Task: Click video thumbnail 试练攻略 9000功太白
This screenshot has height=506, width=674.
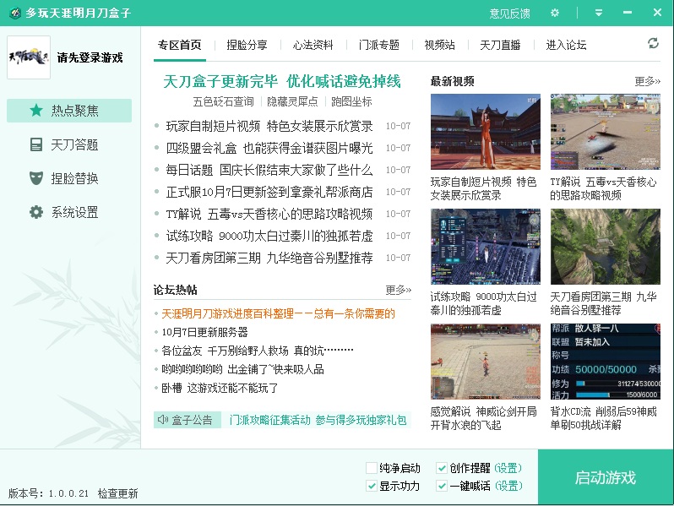Action: [x=486, y=247]
